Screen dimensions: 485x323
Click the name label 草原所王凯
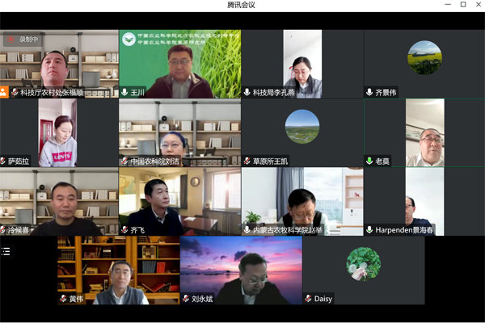click(270, 161)
